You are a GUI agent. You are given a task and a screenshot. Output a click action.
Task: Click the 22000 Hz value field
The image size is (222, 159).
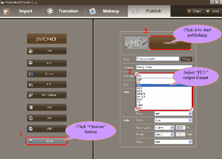click(x=180, y=127)
